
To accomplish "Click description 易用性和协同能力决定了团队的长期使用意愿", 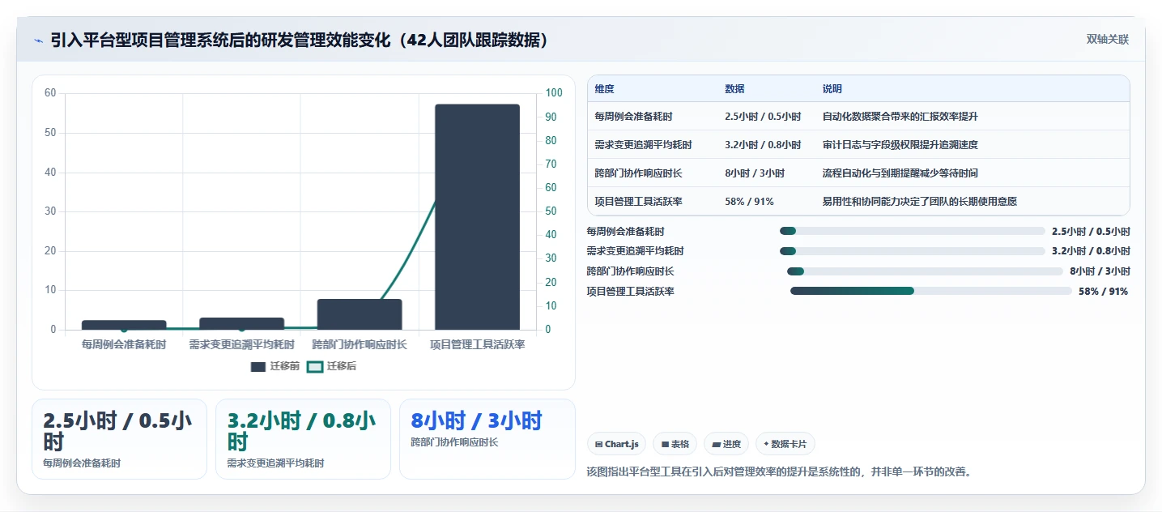I will pos(920,202).
